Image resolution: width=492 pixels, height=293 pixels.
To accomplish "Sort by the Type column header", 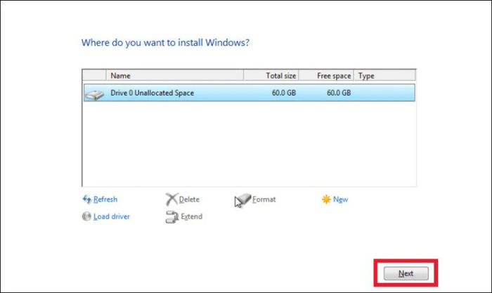I will click(x=384, y=76).
